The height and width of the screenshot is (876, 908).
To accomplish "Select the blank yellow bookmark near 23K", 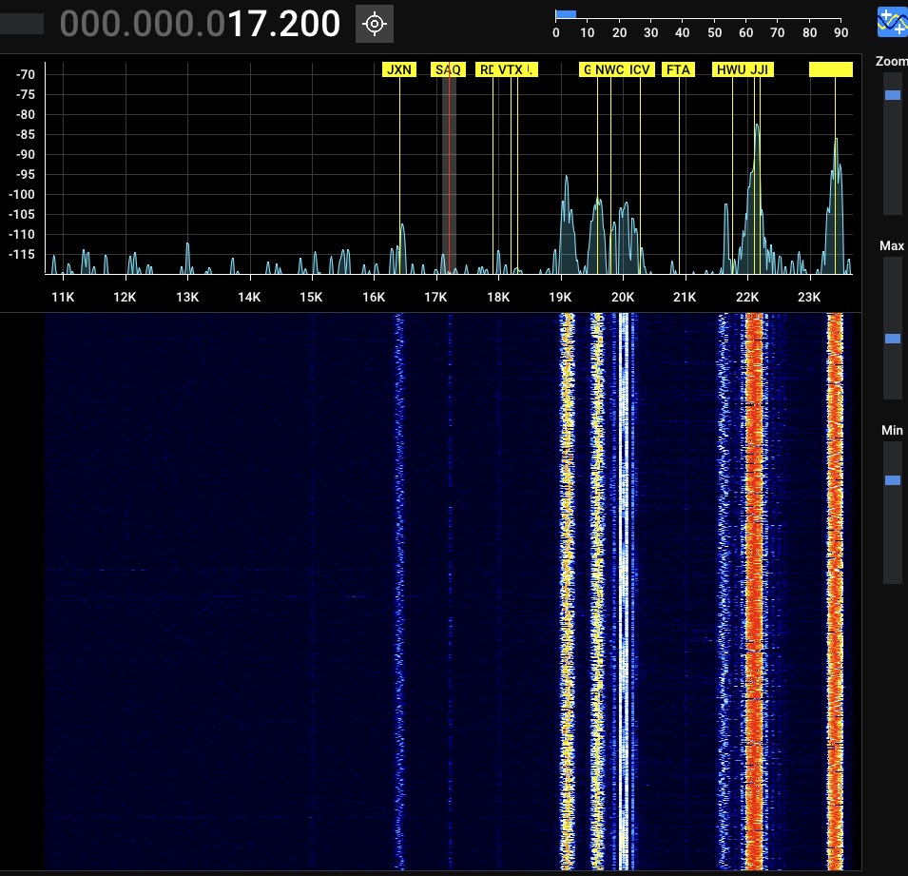I will [830, 69].
